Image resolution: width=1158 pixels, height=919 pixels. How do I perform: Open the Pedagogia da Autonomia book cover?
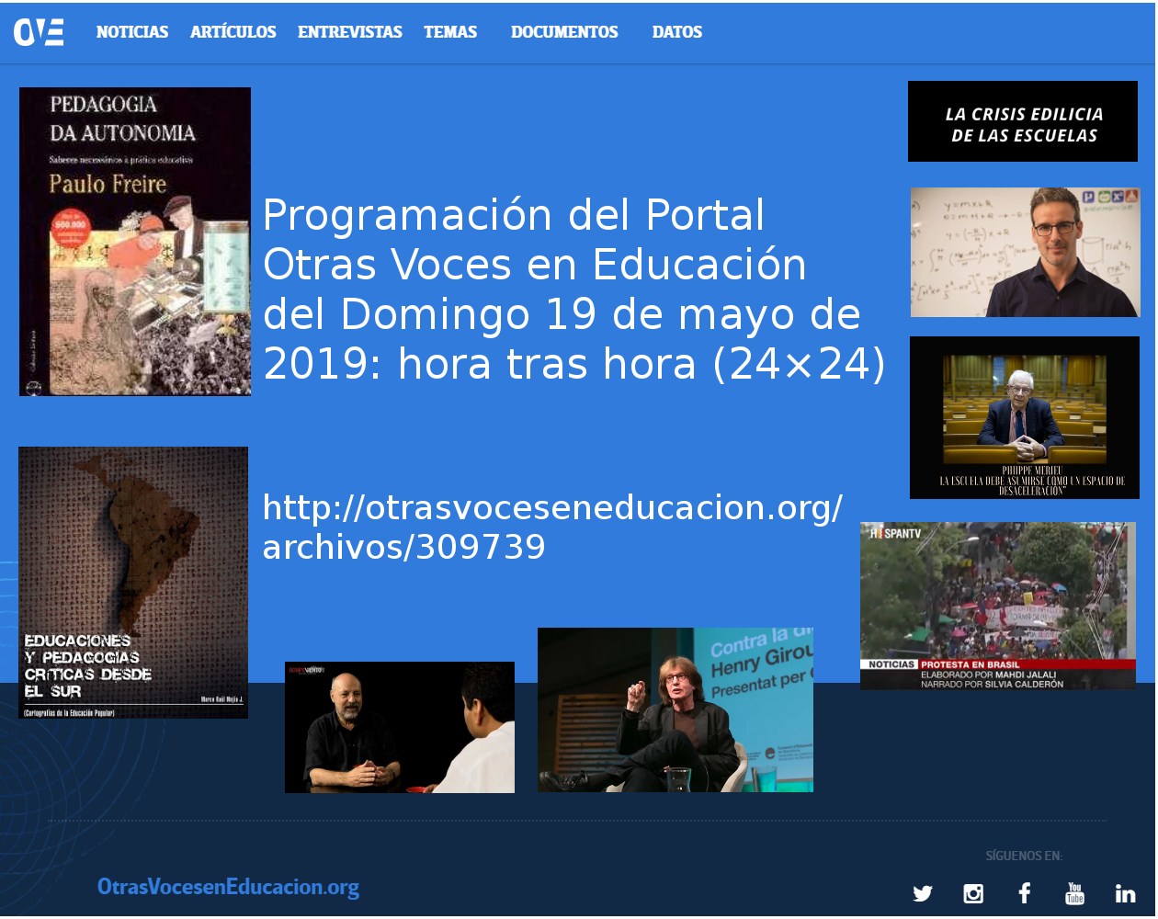[135, 242]
